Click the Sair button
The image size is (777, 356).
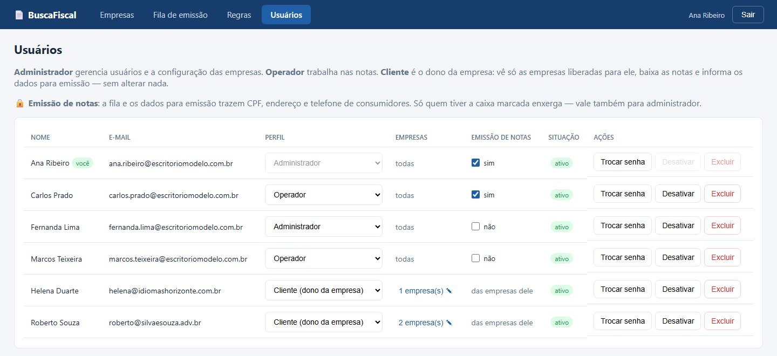coord(748,15)
